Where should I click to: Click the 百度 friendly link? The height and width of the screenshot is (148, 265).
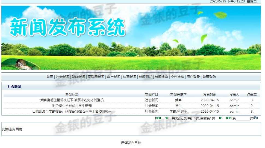point(19,129)
